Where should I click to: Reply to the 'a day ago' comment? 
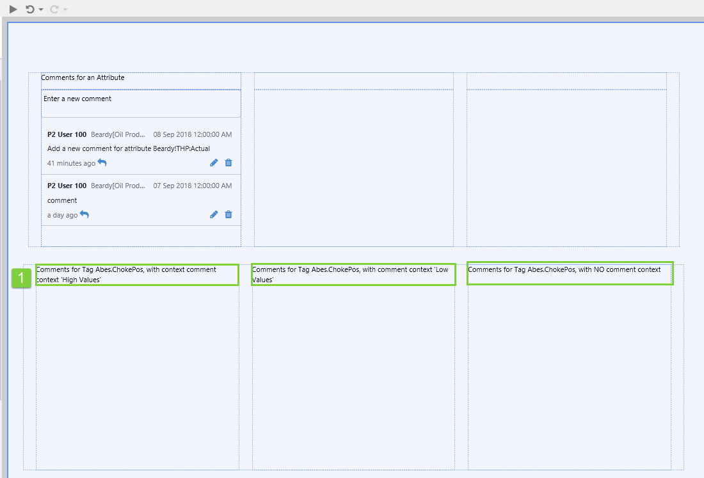(x=84, y=215)
